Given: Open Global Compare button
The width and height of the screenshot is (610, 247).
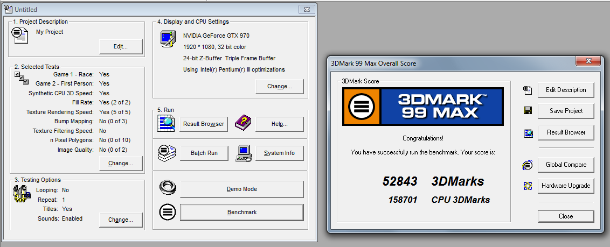Looking at the screenshot, I should (x=566, y=165).
